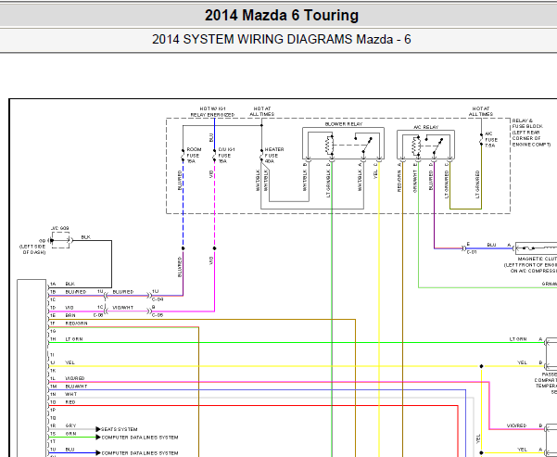Click the "BLOWER RELAY" label
The image size is (557, 457).
tap(344, 124)
